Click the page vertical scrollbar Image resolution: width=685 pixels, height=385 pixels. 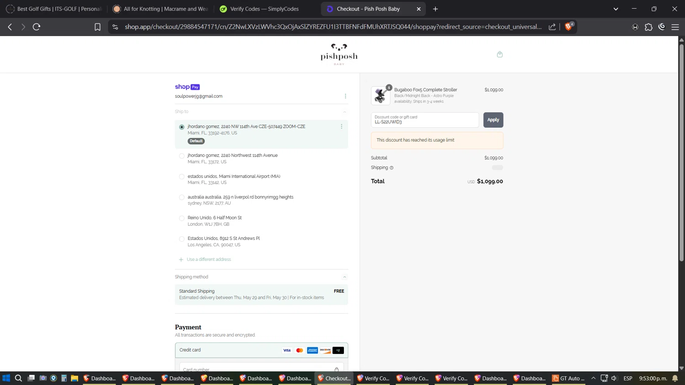click(x=681, y=153)
